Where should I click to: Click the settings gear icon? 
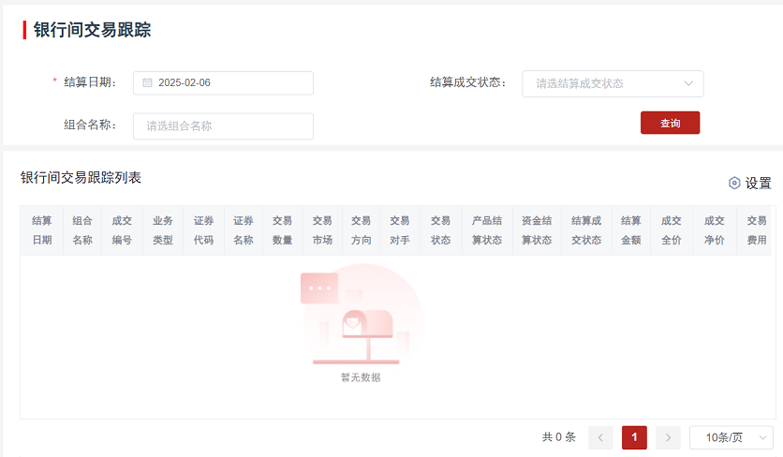pyautogui.click(x=734, y=184)
